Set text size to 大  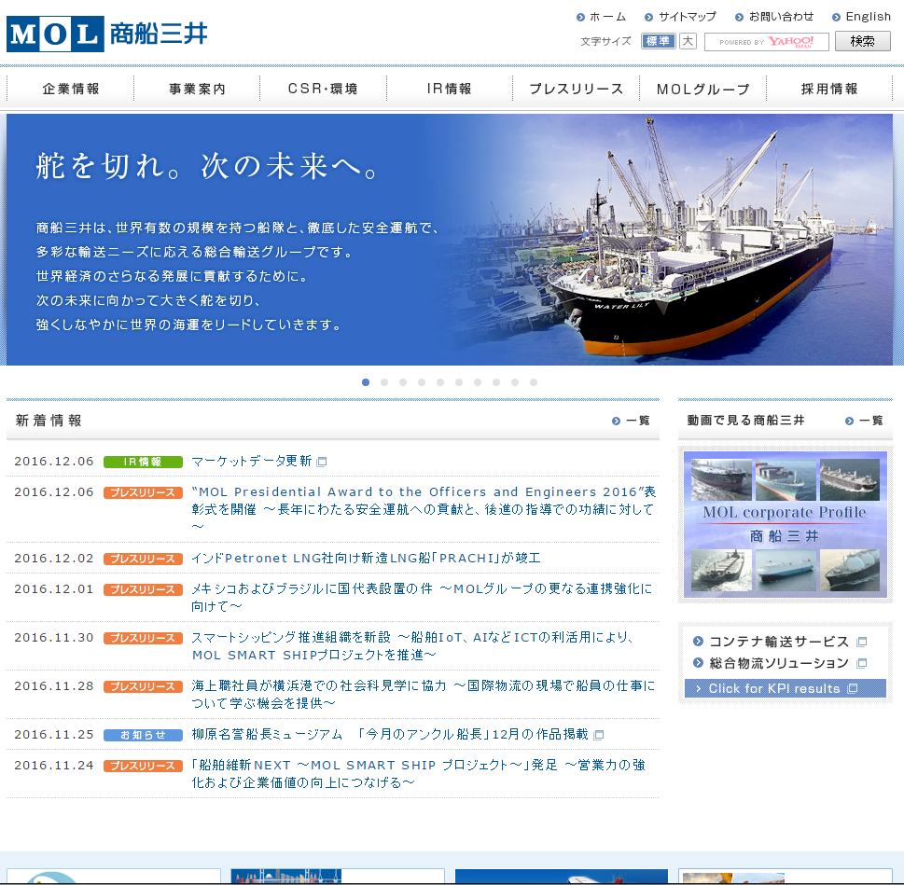tap(688, 41)
